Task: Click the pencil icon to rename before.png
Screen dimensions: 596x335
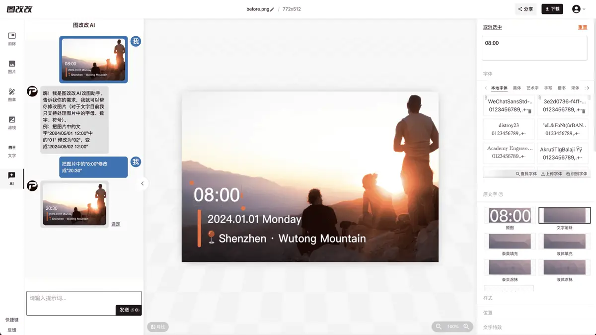Action: (x=272, y=9)
